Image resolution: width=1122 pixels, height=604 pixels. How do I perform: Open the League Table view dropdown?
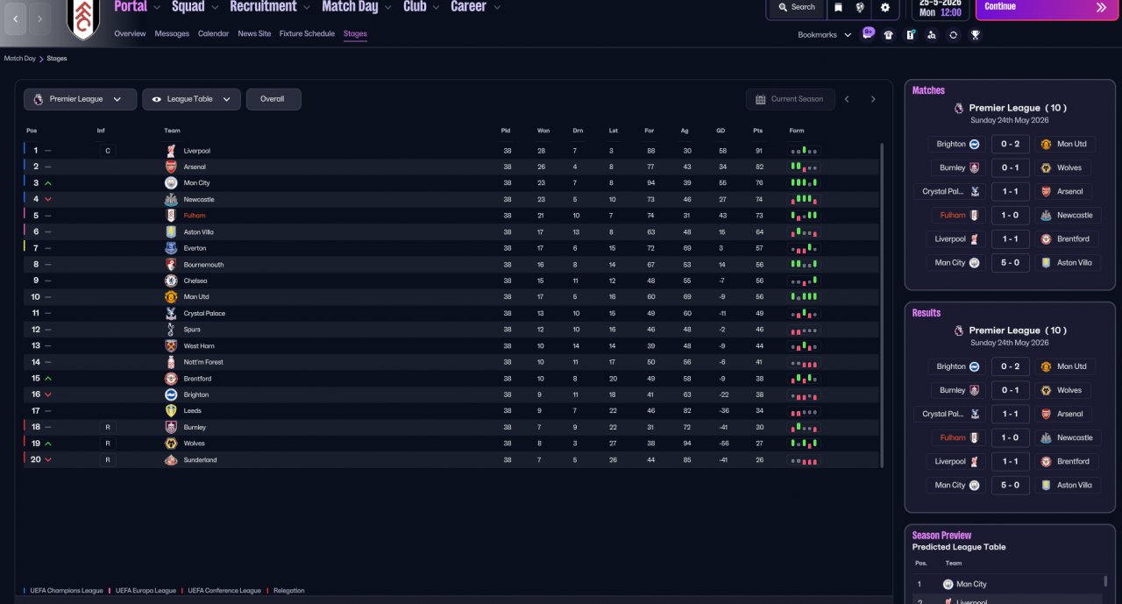pyautogui.click(x=191, y=99)
